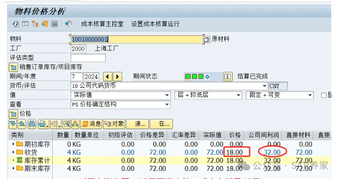Click the 汇率差异 column header

[183, 135]
